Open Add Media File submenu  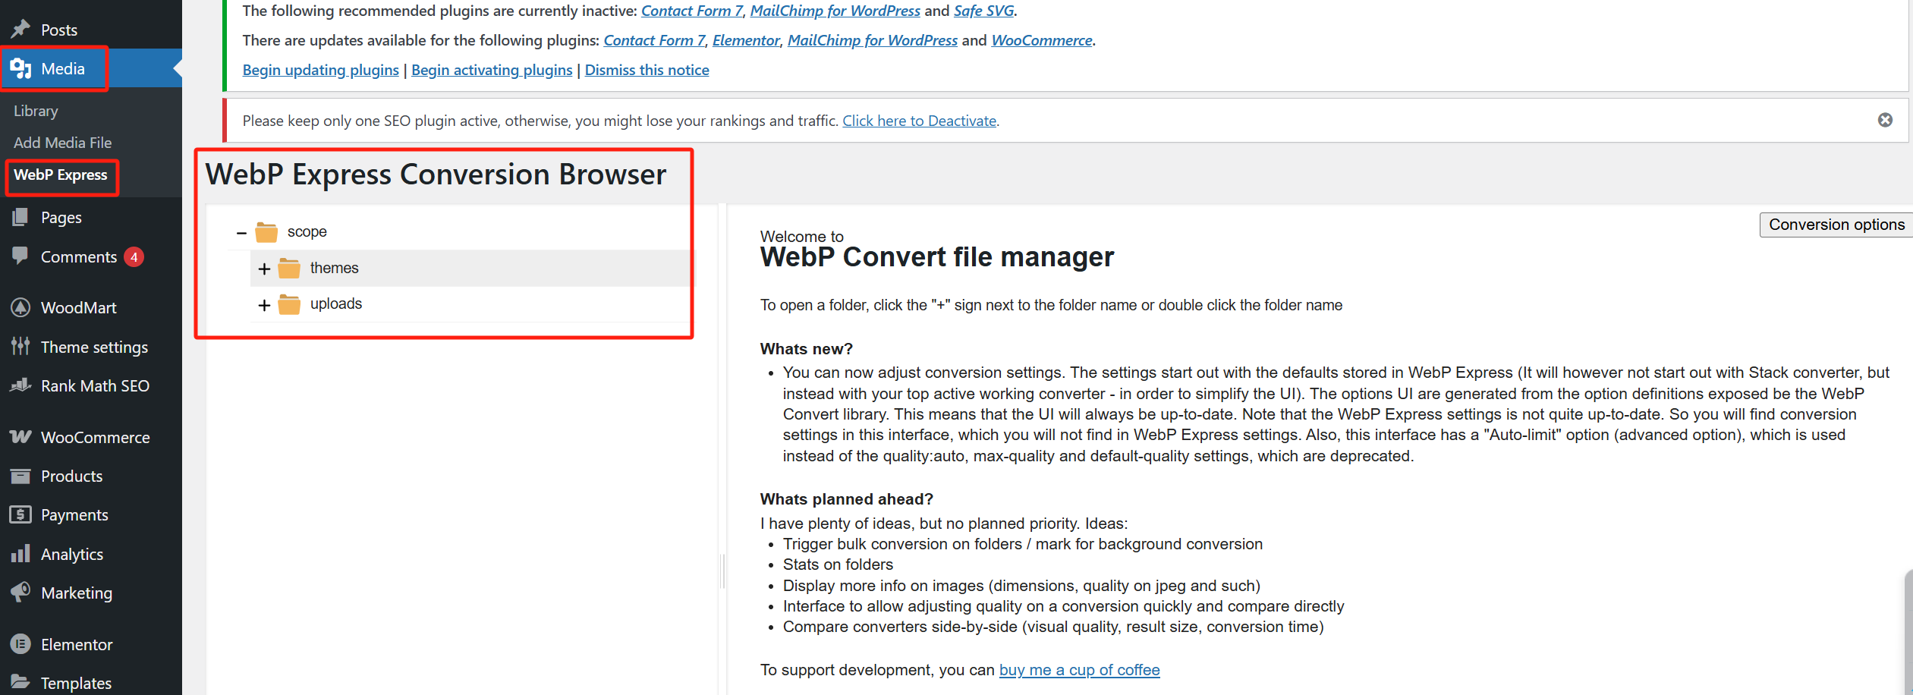tap(62, 143)
